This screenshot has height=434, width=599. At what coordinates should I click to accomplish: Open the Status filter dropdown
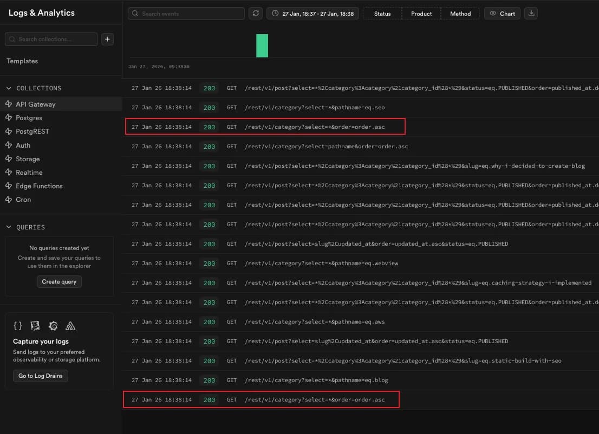(x=382, y=14)
